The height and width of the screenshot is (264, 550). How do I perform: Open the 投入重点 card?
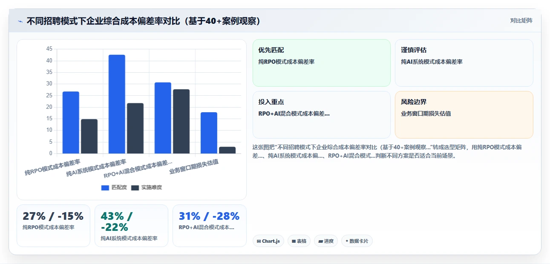[x=322, y=115]
